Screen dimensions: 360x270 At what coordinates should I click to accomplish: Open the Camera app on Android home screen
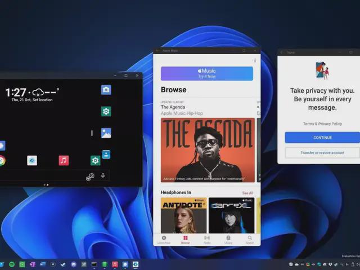[106, 90]
